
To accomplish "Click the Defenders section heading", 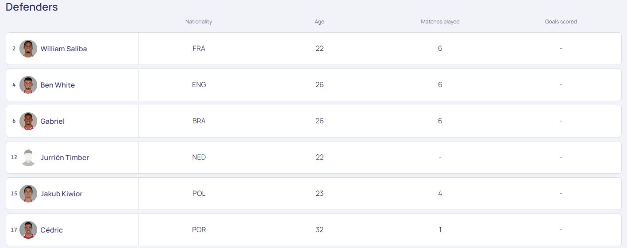I will (x=32, y=7).
